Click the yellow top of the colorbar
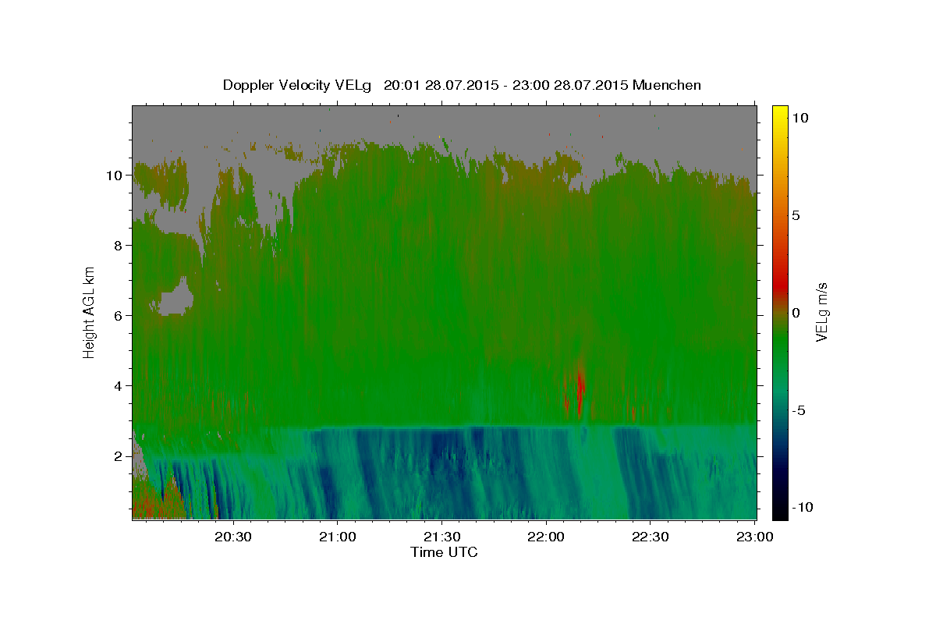 coord(779,113)
